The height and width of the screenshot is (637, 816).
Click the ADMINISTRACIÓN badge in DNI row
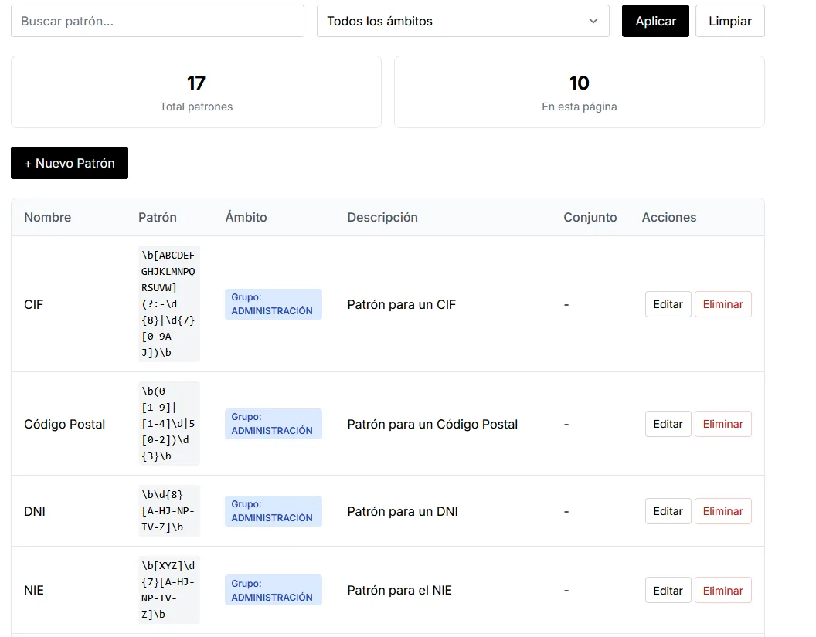pos(274,511)
